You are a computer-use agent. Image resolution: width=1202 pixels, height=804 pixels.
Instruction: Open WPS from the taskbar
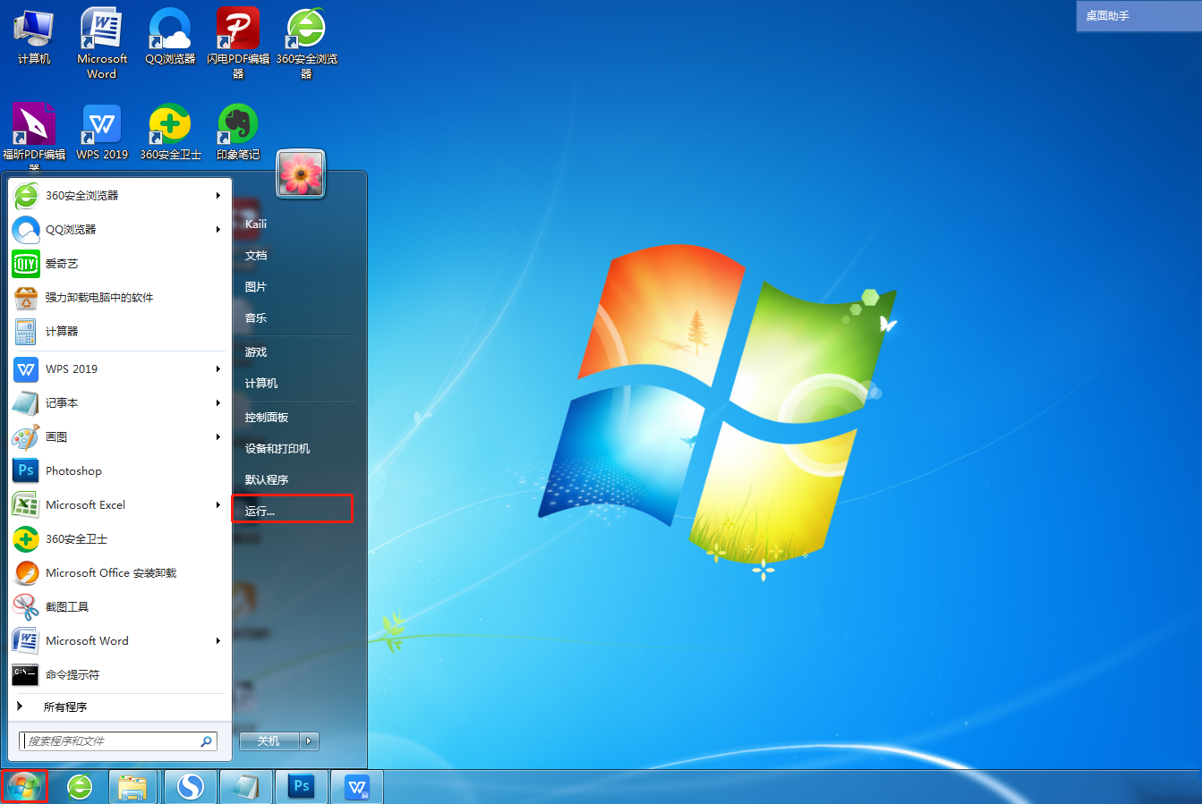(357, 786)
